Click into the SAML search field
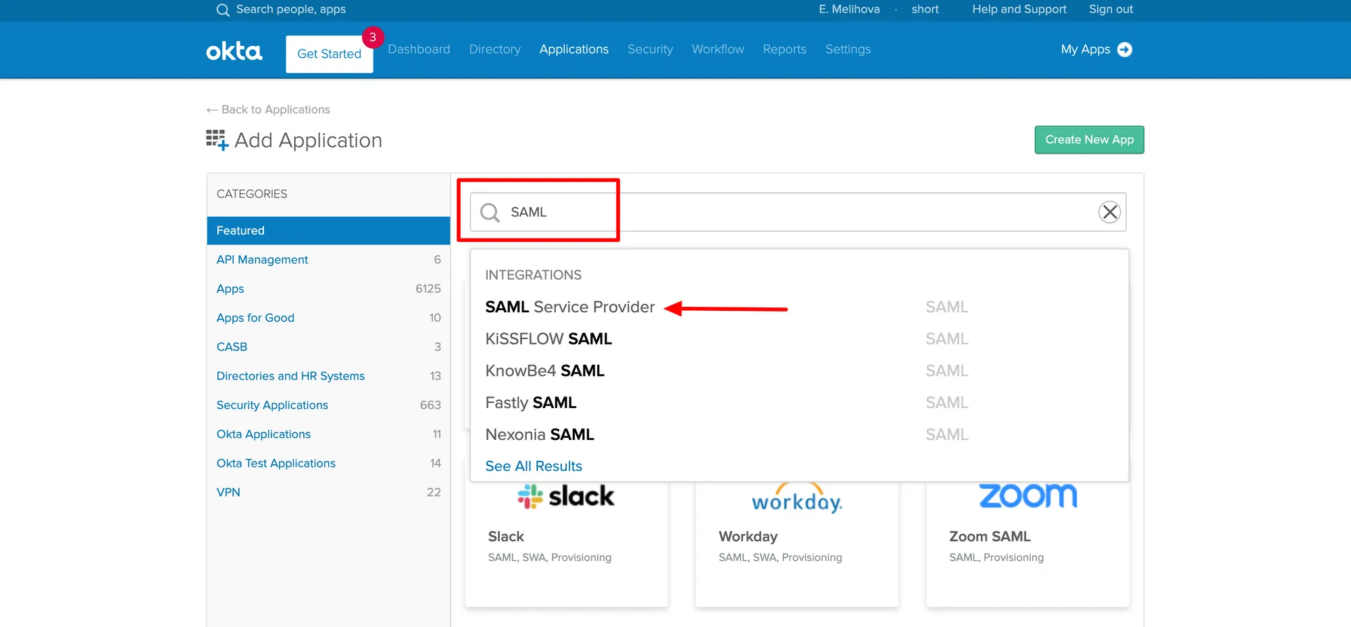Viewport: 1351px width, 627px height. tap(798, 212)
